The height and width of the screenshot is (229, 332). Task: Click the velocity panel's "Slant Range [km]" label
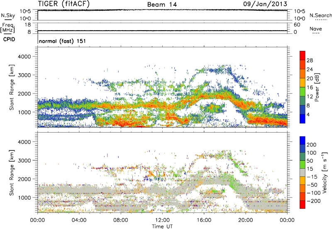tap(12, 173)
